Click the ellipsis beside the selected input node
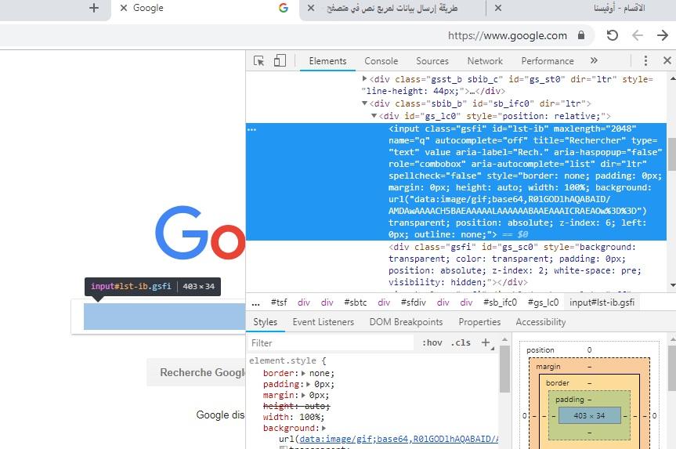676x449 pixels. tap(251, 129)
